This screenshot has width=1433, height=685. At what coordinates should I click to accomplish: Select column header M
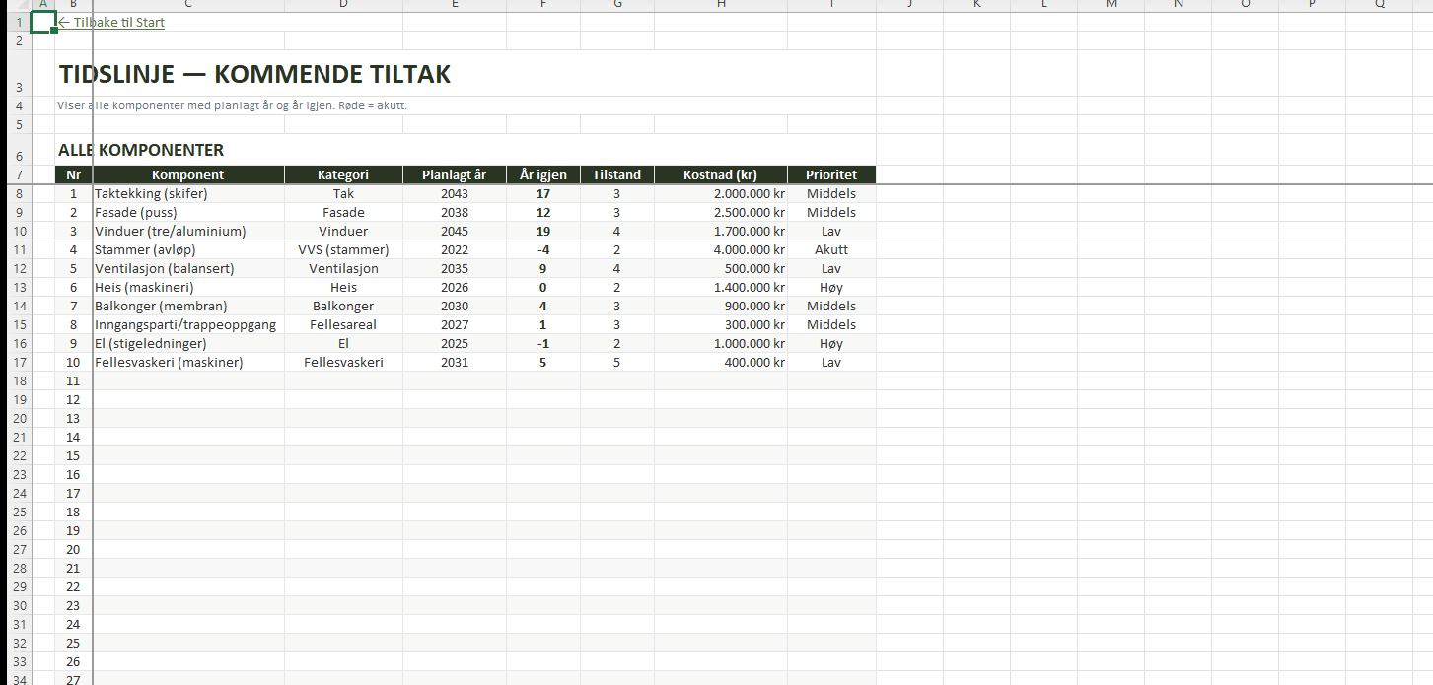[1111, 5]
